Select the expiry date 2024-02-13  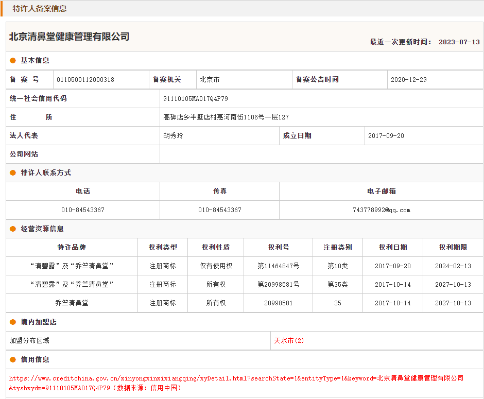(453, 266)
